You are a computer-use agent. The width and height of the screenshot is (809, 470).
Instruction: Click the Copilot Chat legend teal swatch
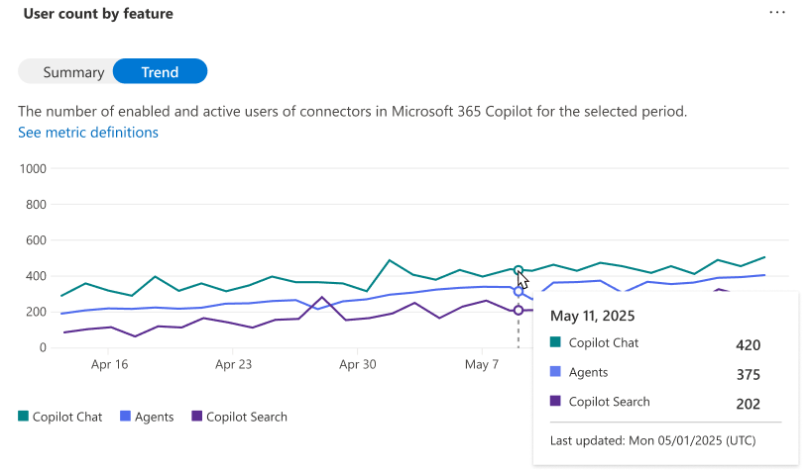coord(23,416)
